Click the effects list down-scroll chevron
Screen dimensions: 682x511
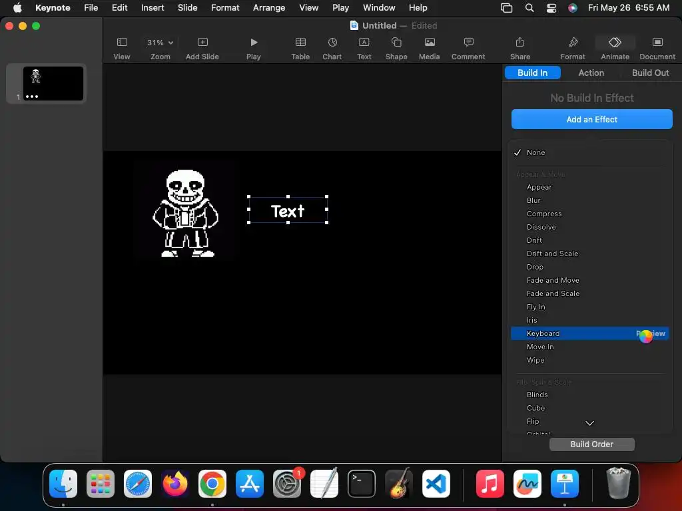click(590, 423)
